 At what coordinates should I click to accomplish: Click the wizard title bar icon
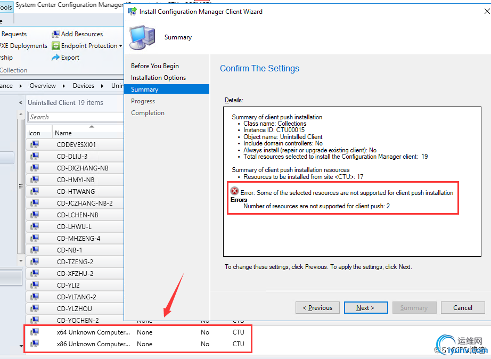click(x=133, y=11)
